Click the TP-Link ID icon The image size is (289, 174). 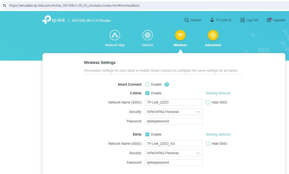tap(212, 20)
